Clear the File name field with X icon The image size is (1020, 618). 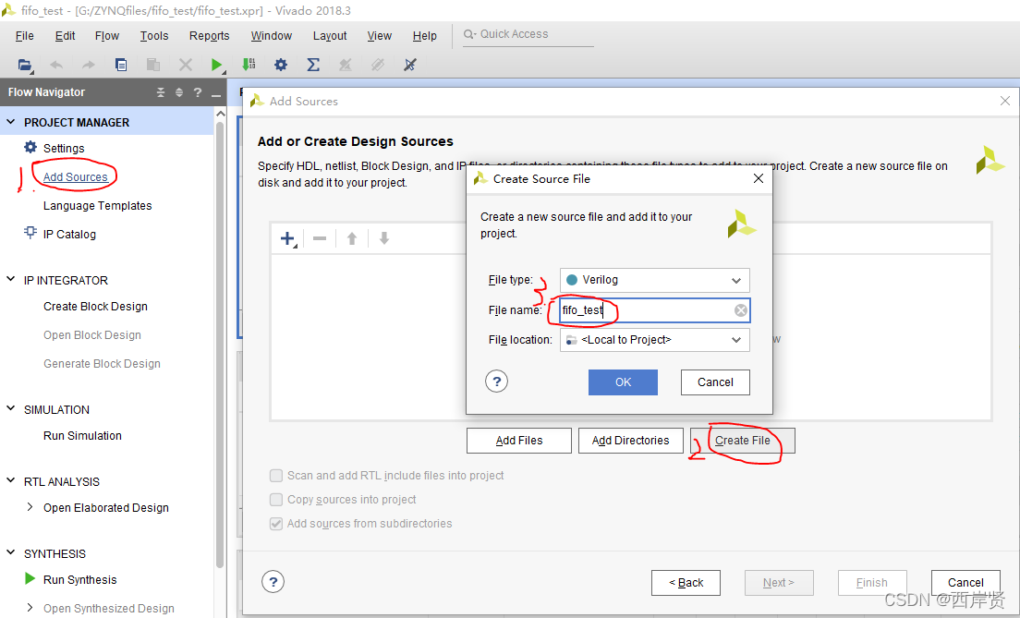740,310
